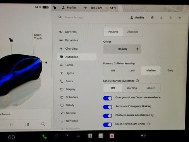Tap the volume speaker icon
This screenshot has height=142, width=189.
(143, 135)
